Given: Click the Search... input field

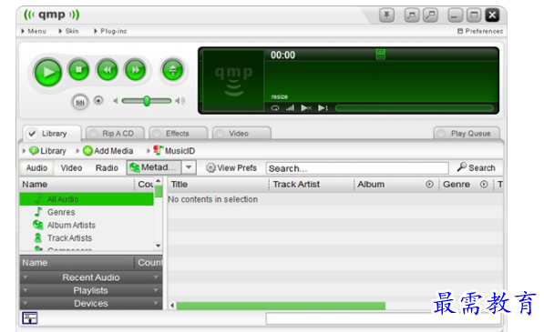Looking at the screenshot, I should 357,168.
